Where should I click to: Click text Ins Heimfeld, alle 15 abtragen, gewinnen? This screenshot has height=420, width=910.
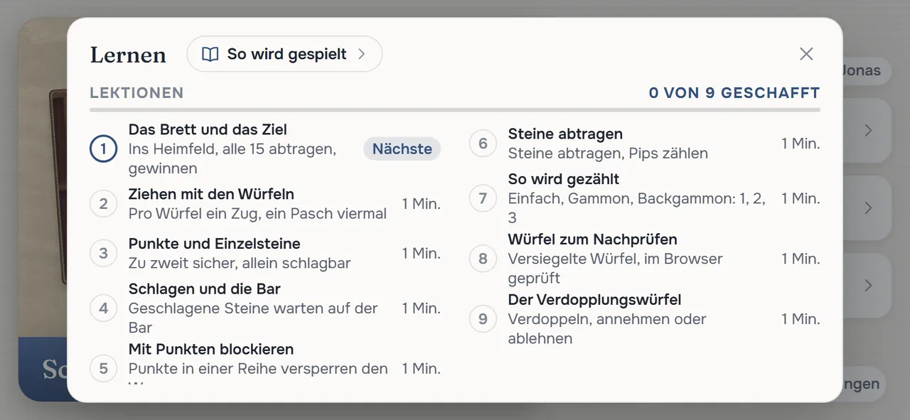(232, 159)
